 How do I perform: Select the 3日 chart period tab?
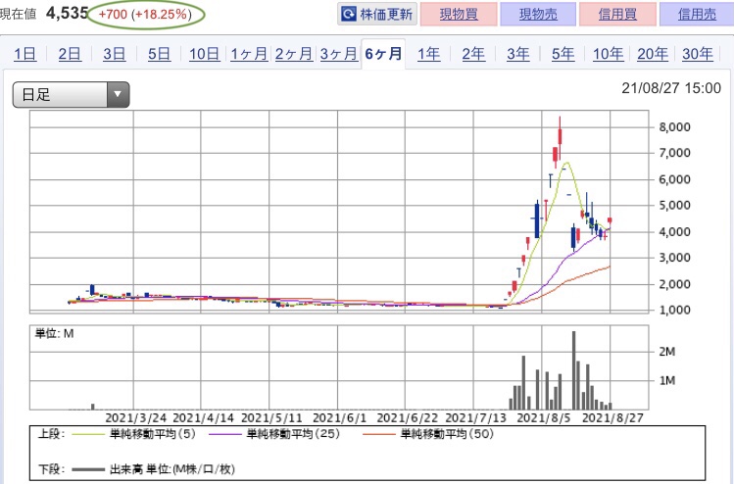tap(115, 54)
